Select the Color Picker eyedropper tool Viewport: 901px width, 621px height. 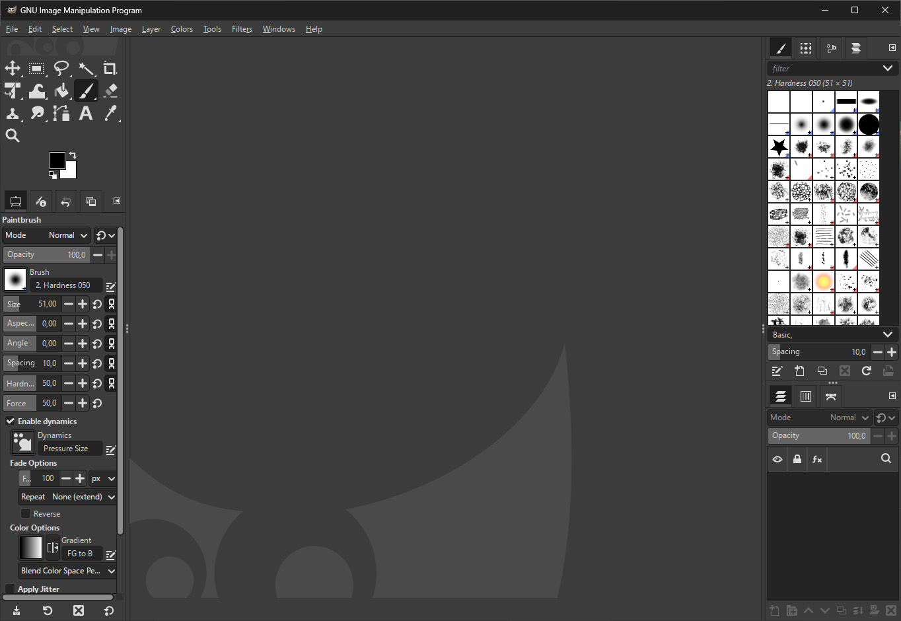click(x=110, y=114)
